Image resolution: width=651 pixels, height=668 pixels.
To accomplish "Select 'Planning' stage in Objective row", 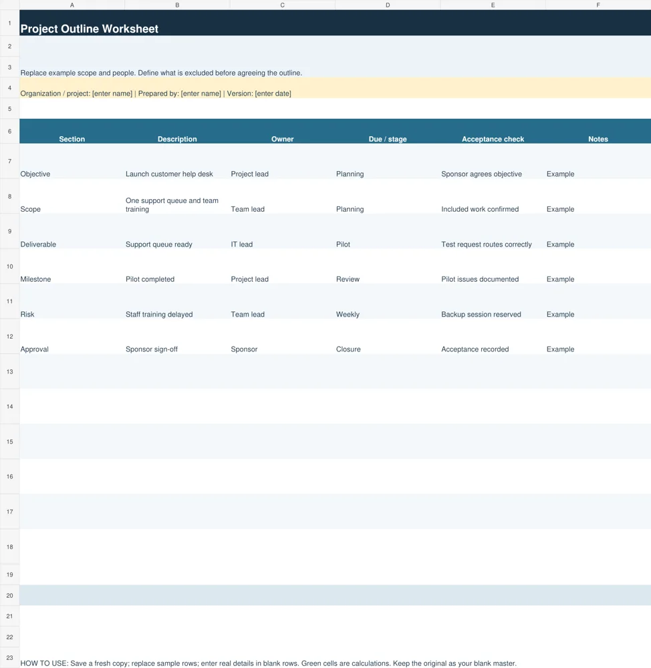I will [x=388, y=161].
